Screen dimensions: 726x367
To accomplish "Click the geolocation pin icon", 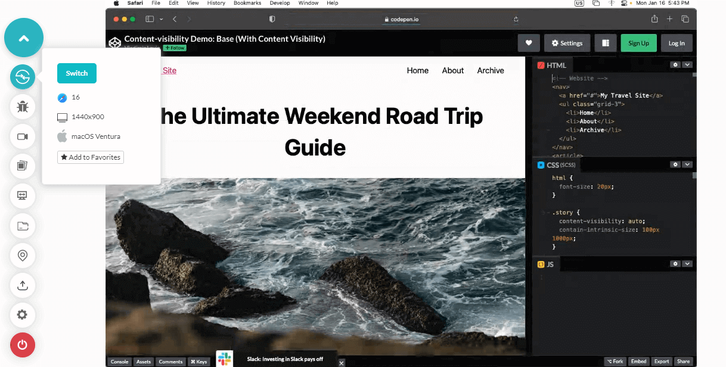I will [x=23, y=255].
